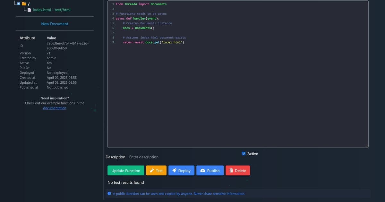385x202 pixels.
Task: Select index.html - text/html in the tree
Action: (51, 10)
